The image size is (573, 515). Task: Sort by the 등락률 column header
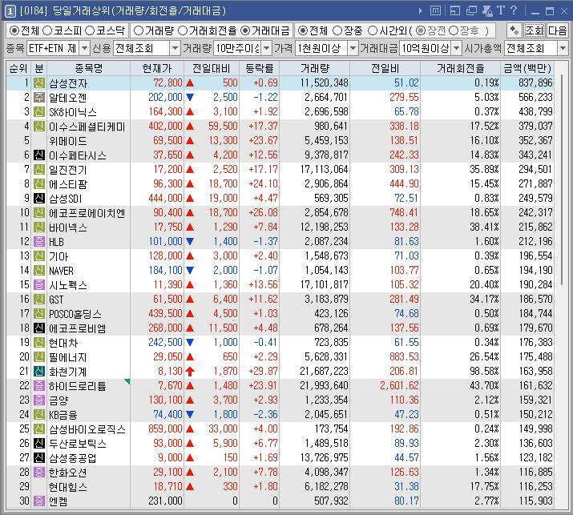pos(260,69)
